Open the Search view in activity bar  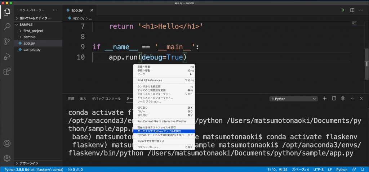[7, 26]
